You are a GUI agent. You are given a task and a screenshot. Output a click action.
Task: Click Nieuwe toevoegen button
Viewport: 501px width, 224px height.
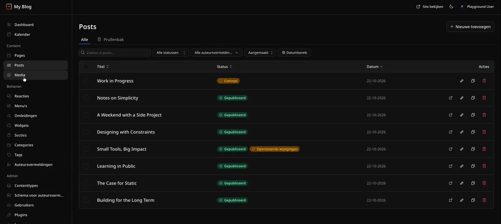click(470, 27)
